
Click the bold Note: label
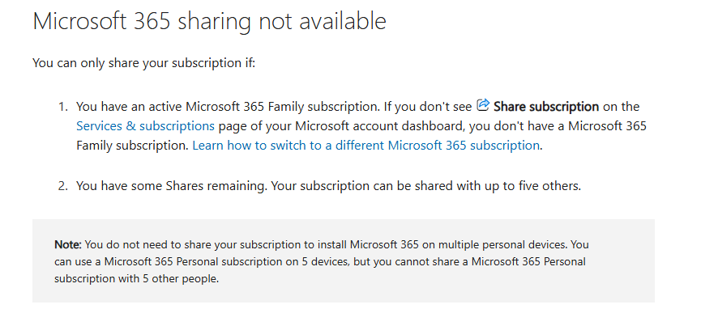[x=68, y=245]
